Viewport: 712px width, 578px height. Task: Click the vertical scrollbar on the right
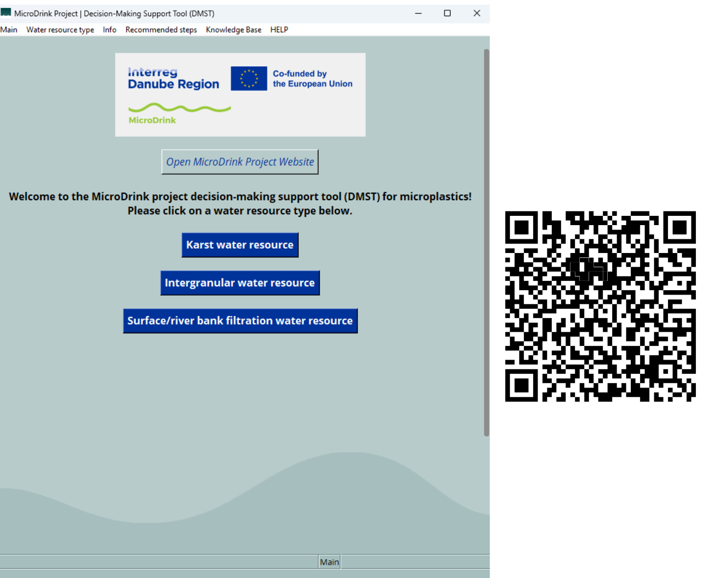[486, 242]
